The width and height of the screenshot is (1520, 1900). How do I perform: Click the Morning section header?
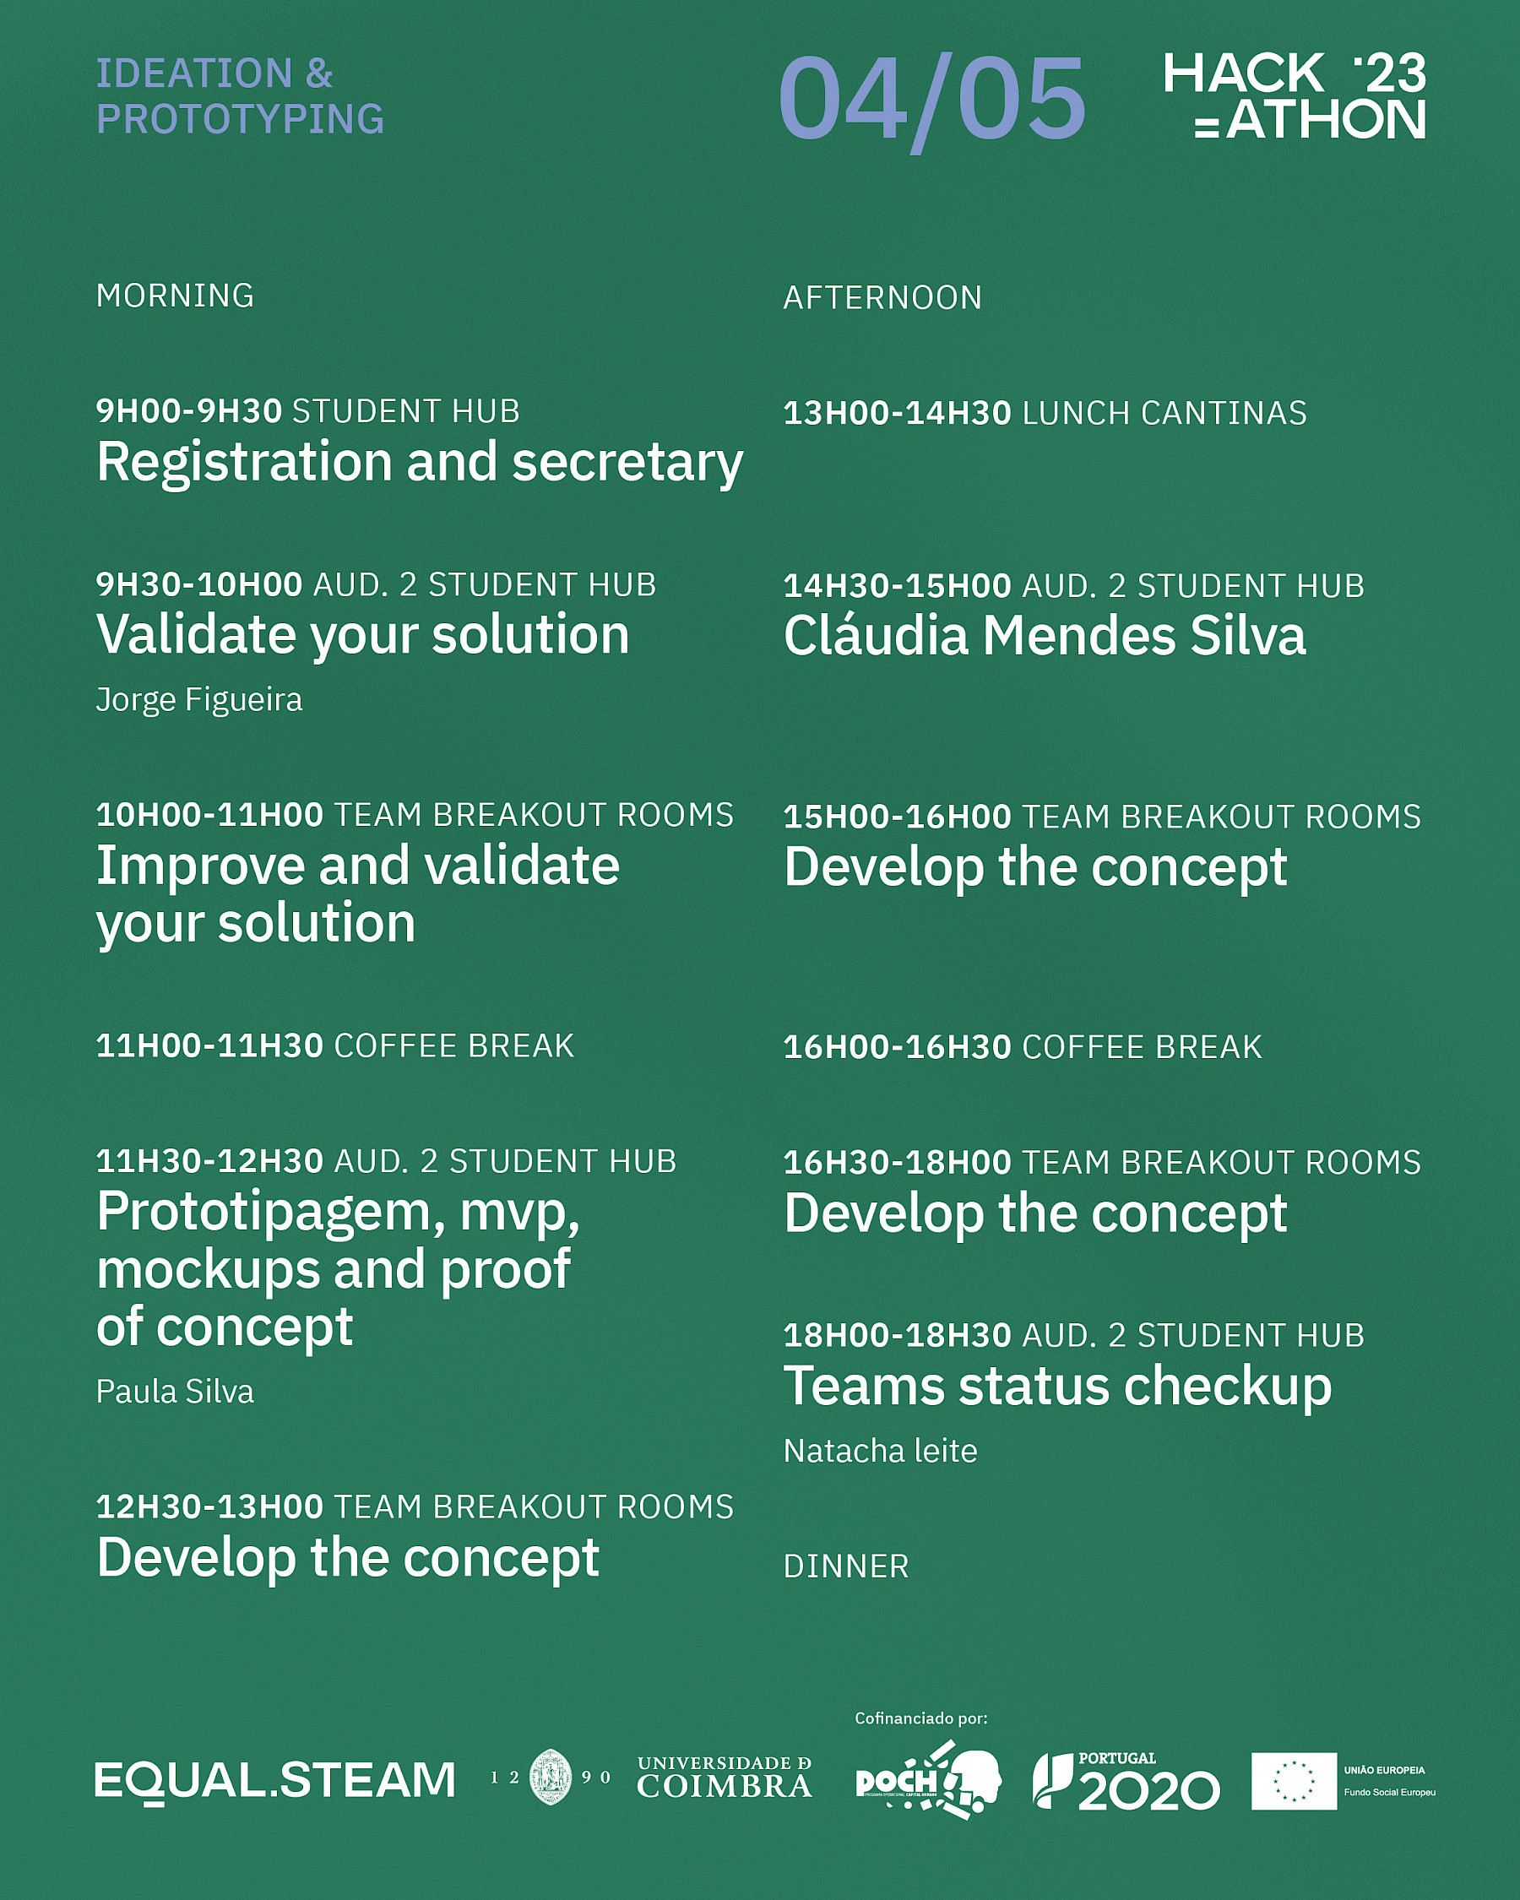(x=175, y=296)
